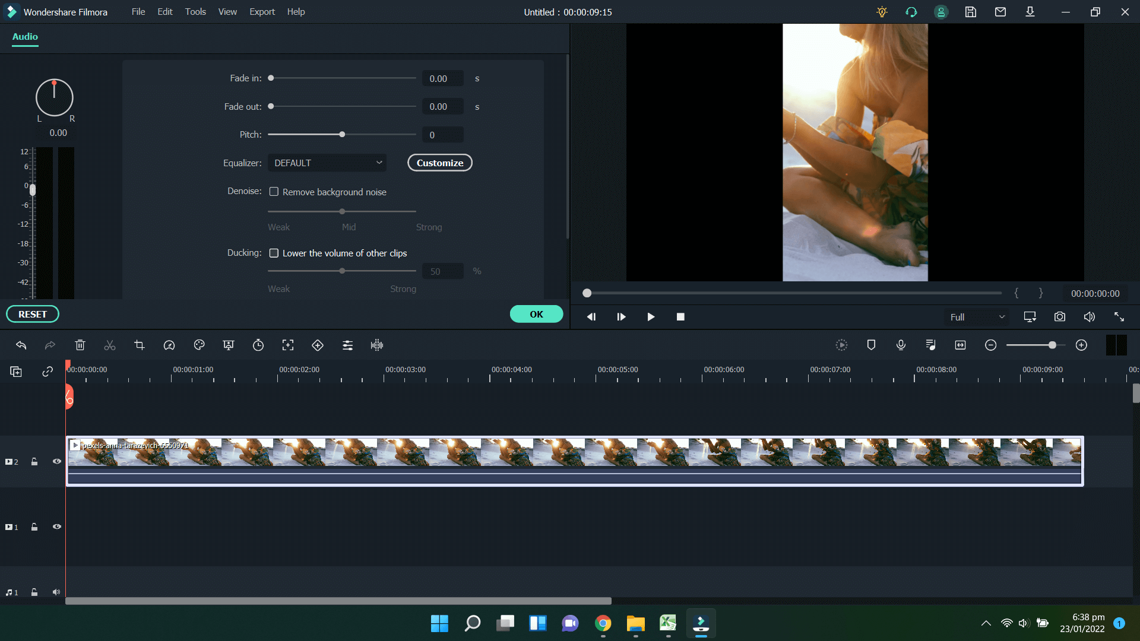Save project with the floppy disk icon
The height and width of the screenshot is (641, 1140).
tap(971, 12)
